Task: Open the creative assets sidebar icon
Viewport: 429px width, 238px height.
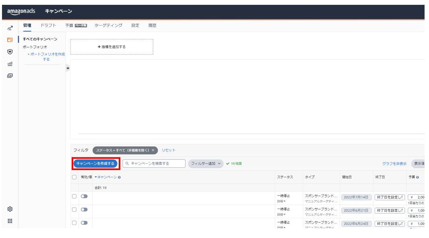Action: click(x=10, y=76)
